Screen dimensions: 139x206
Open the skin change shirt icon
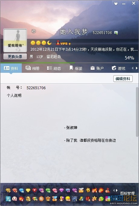pyautogui.click(x=116, y=4)
